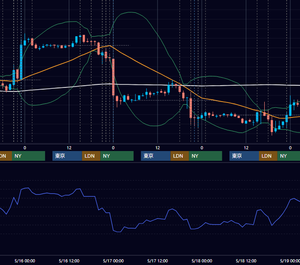This screenshot has width=300, height=265.
Task: Click the NY label following the 5/18 LDN block
Action: point(289,156)
